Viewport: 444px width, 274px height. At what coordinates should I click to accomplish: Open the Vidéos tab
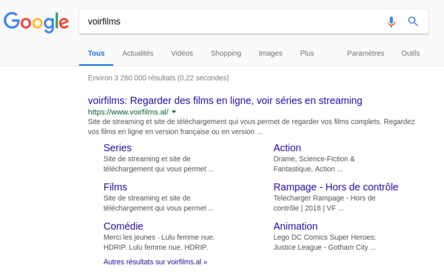(182, 53)
